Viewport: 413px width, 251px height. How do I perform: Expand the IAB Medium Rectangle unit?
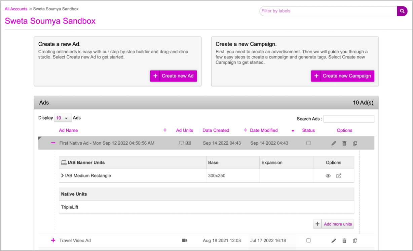[x=63, y=175]
